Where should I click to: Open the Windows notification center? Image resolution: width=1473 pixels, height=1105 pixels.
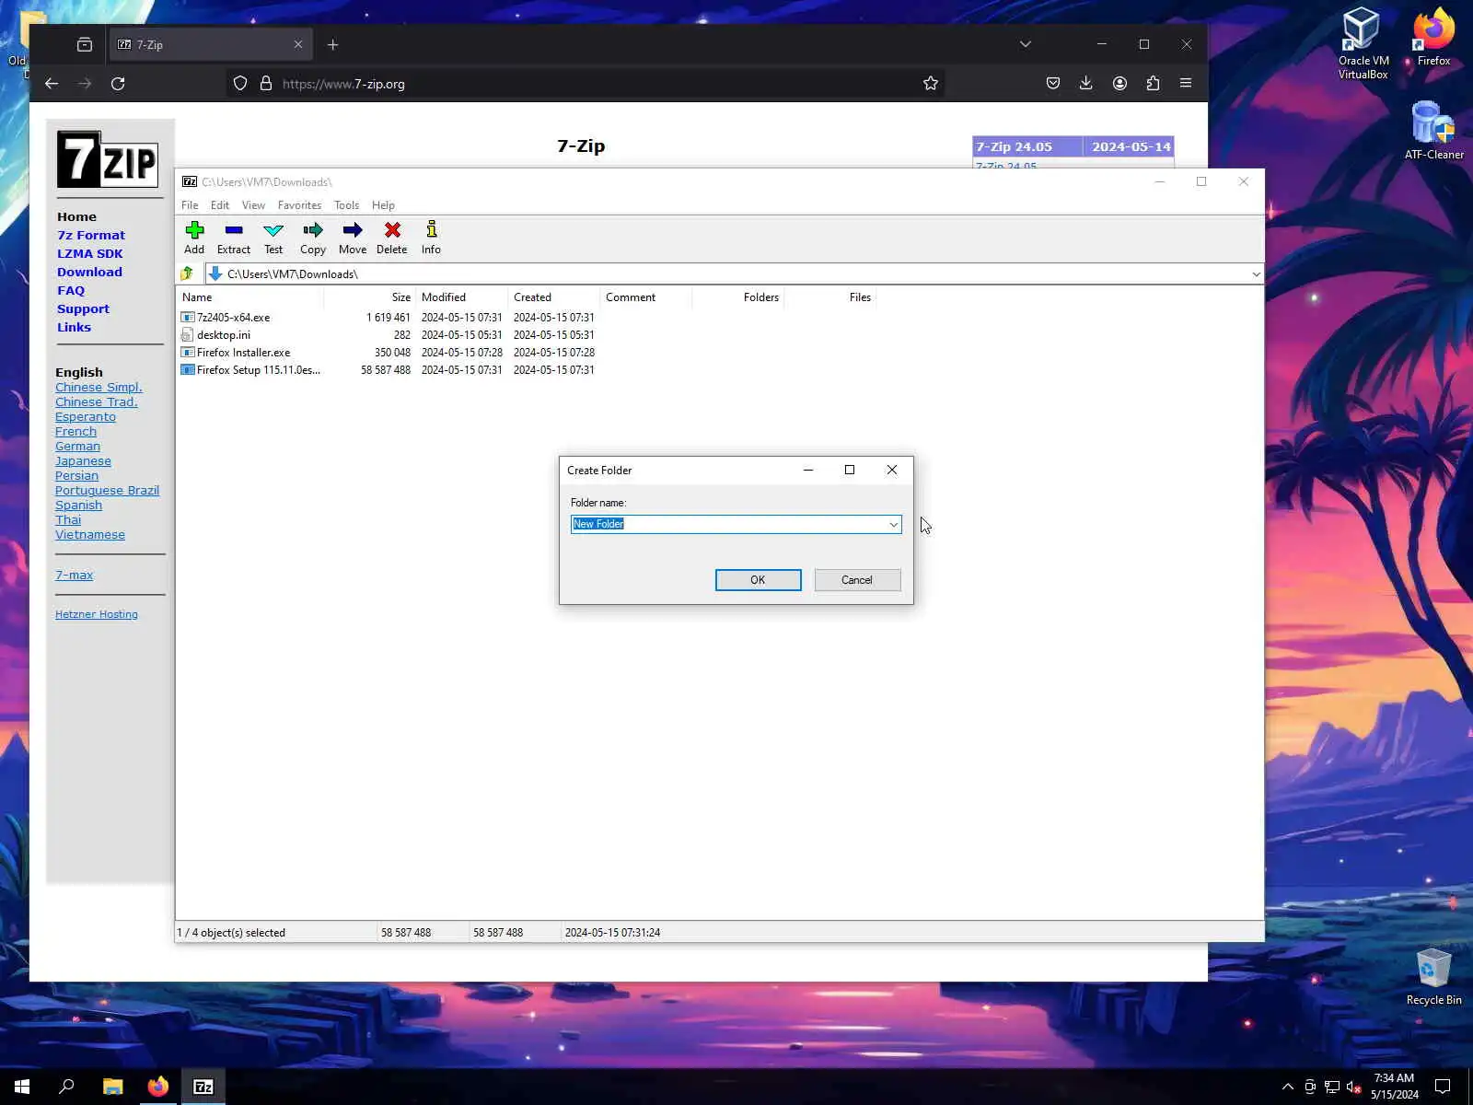[x=1443, y=1087]
